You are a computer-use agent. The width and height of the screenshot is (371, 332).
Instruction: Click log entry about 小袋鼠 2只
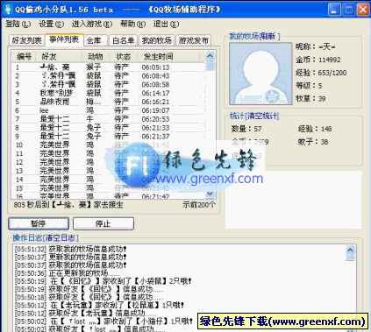pyautogui.click(x=103, y=281)
